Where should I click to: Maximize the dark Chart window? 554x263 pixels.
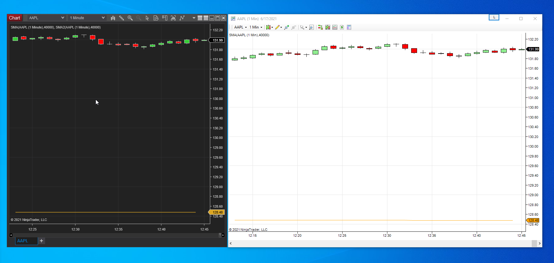coord(218,18)
